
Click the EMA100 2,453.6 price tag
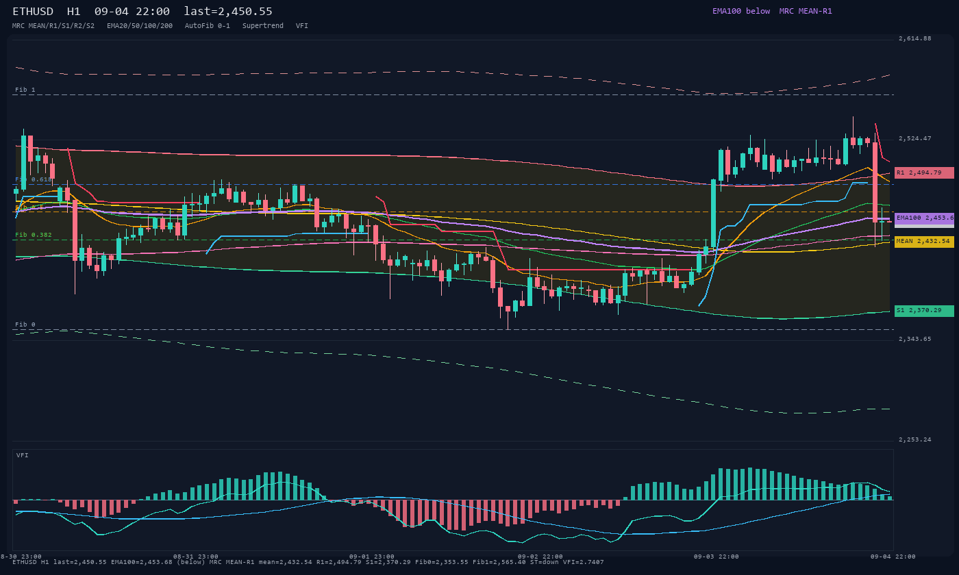[x=924, y=218]
